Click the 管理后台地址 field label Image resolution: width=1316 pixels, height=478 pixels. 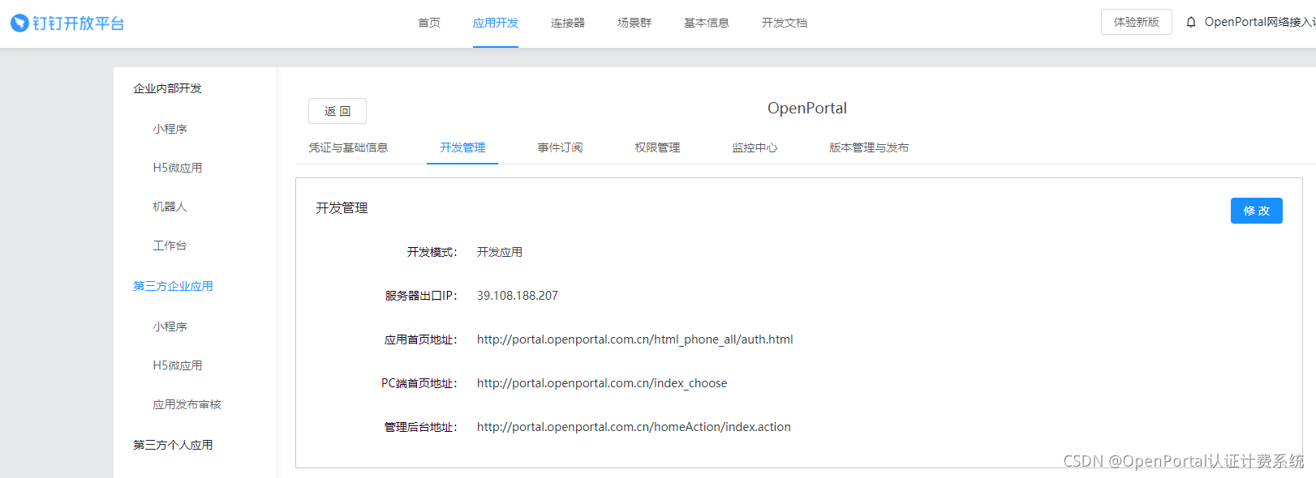[420, 427]
